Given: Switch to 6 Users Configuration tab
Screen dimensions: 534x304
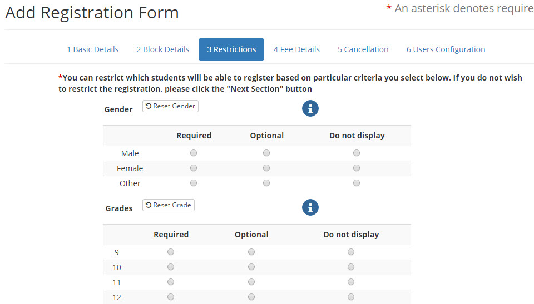Looking at the screenshot, I should (x=446, y=49).
